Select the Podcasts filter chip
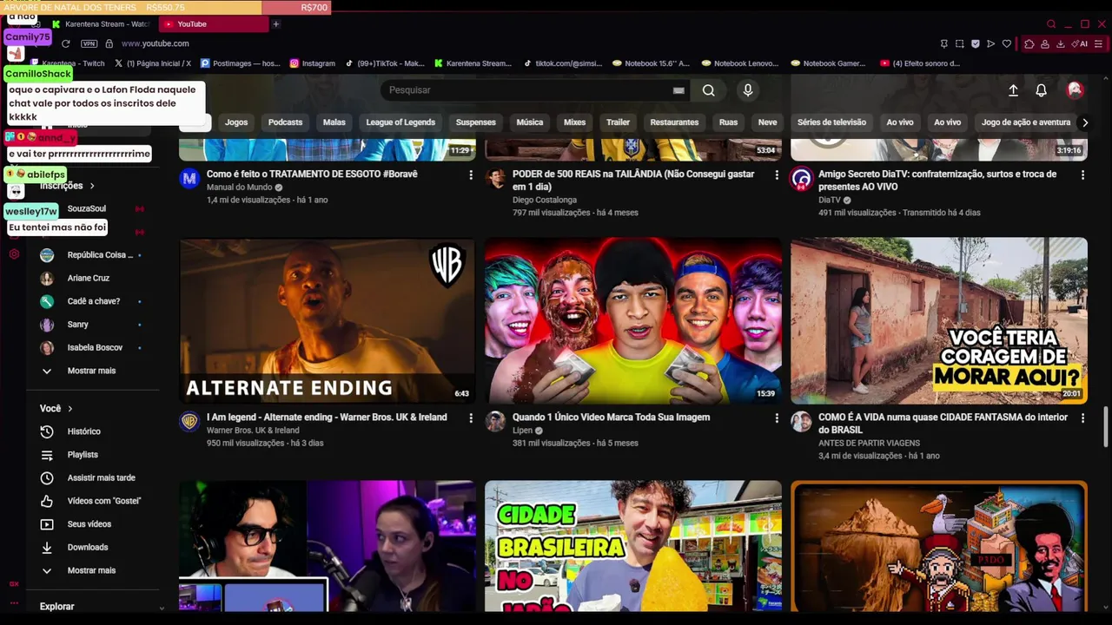Screen dimensions: 1112x625 pos(285,122)
